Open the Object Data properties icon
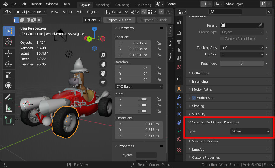This screenshot has height=168, width=275. tap(179, 131)
